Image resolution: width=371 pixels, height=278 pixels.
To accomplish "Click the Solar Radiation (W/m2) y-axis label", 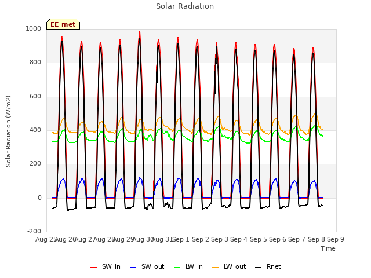I will pos(8,131).
